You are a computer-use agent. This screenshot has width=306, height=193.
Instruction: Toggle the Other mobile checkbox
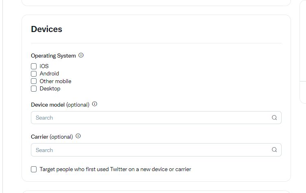tap(34, 81)
